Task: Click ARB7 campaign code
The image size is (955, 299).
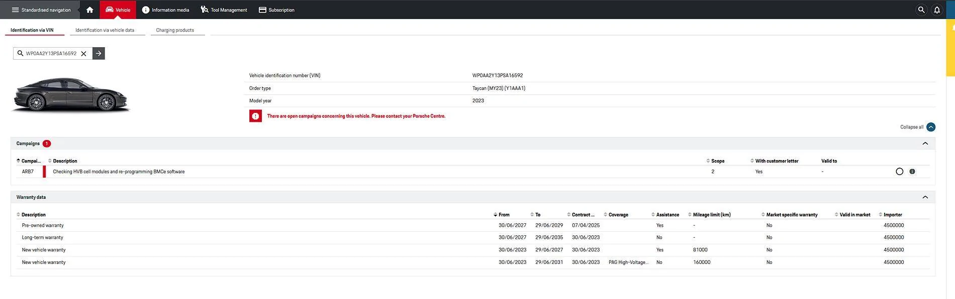Action: point(28,172)
